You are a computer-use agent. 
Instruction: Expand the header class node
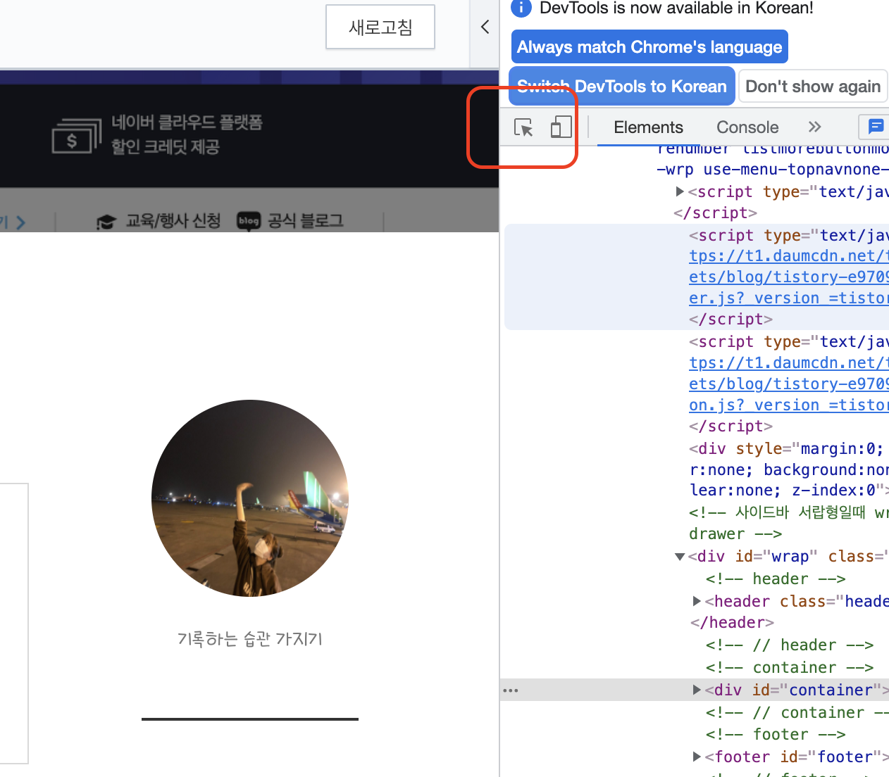697,601
